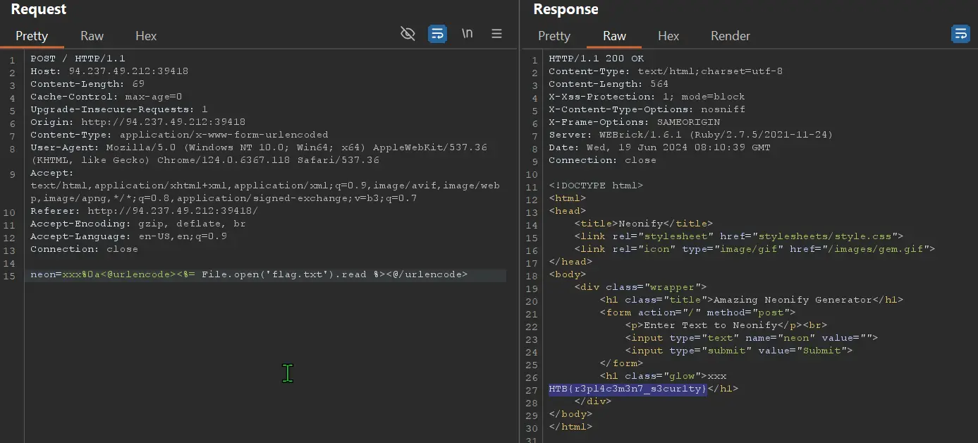Screen dimensions: 978x443
Task: Click the Response 'Content-Length: 564' header
Action: click(x=609, y=84)
